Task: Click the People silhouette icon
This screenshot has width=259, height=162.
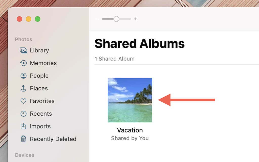Action: pyautogui.click(x=24, y=76)
